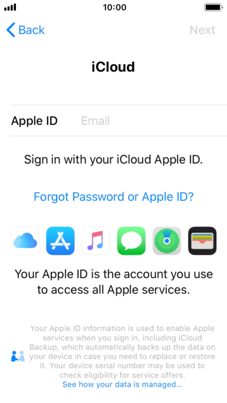The image size is (227, 403).
Task: Tap the blue back chevron arrow
Action: tap(11, 30)
